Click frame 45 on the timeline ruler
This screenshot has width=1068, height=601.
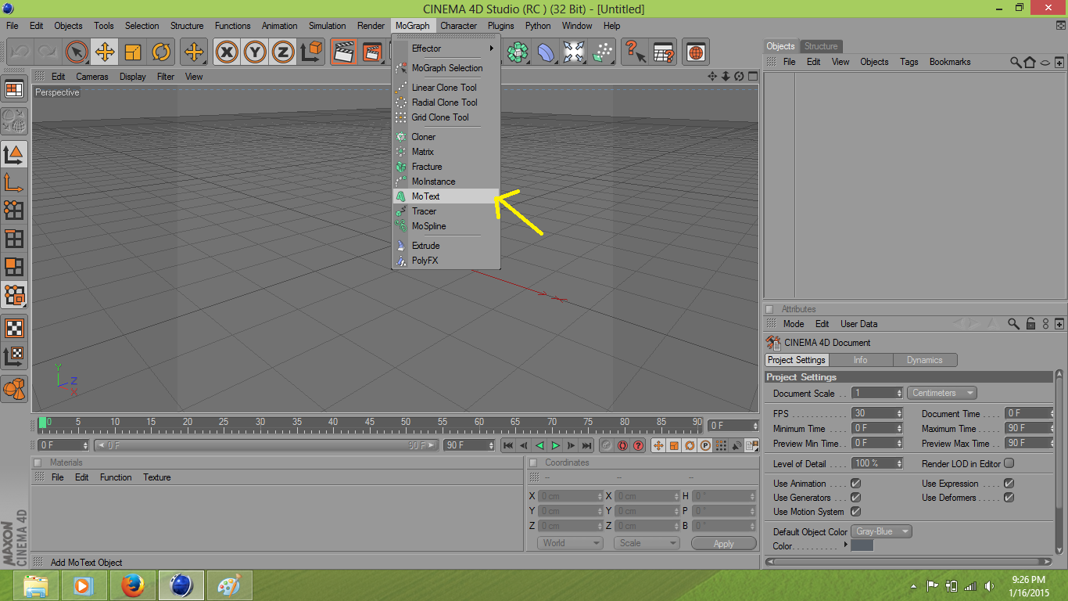coord(370,424)
